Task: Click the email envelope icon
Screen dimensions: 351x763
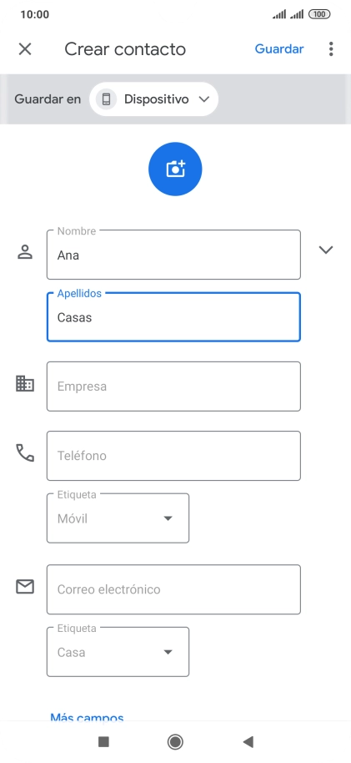Action: point(25,587)
